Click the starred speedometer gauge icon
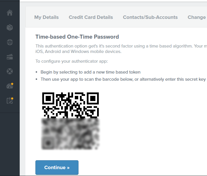207x176 pixels. pyautogui.click(x=10, y=86)
